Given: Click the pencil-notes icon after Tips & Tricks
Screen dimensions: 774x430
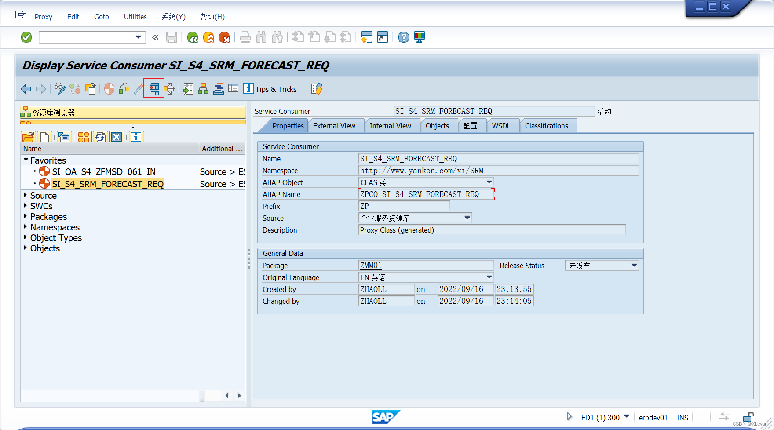Looking at the screenshot, I should 317,89.
